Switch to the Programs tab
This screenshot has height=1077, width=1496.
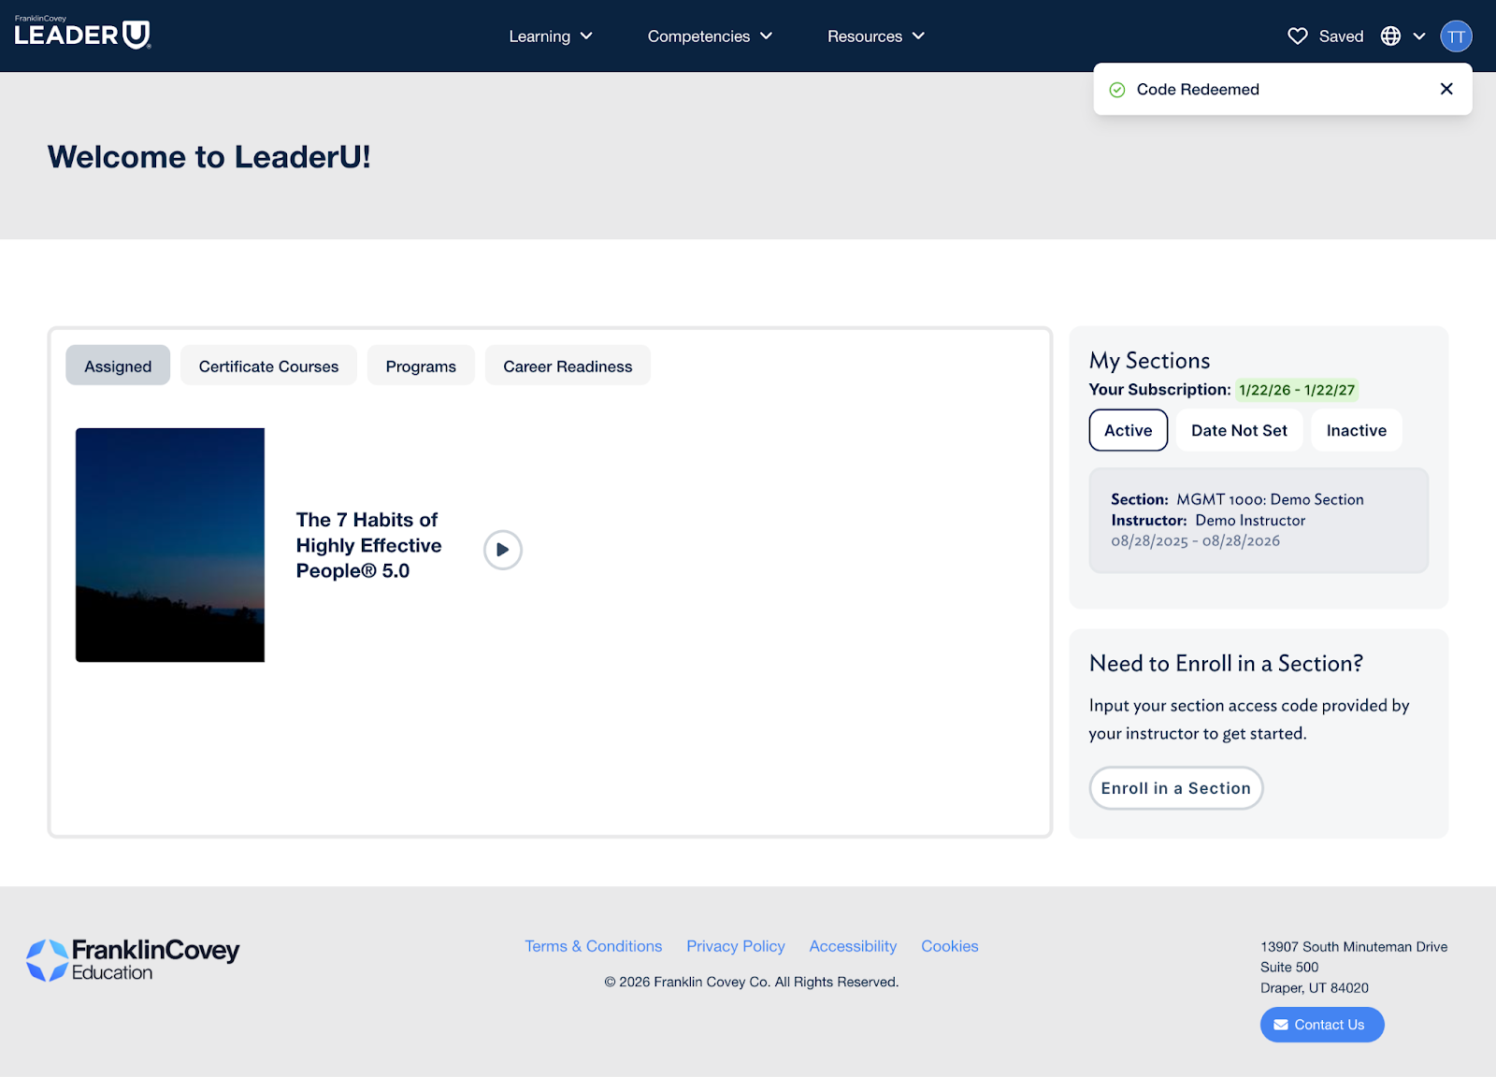click(x=421, y=366)
